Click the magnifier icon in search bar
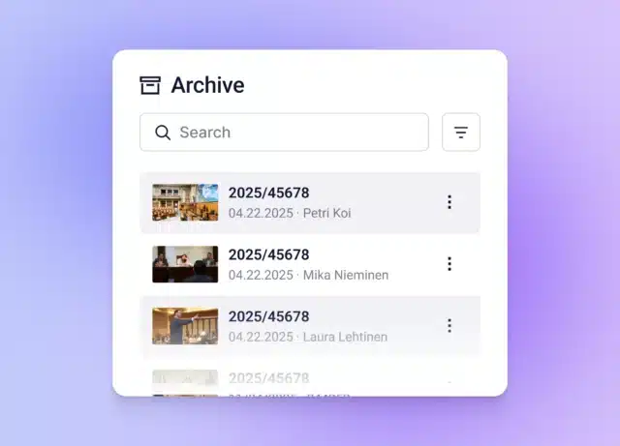This screenshot has height=446, width=620. (163, 133)
